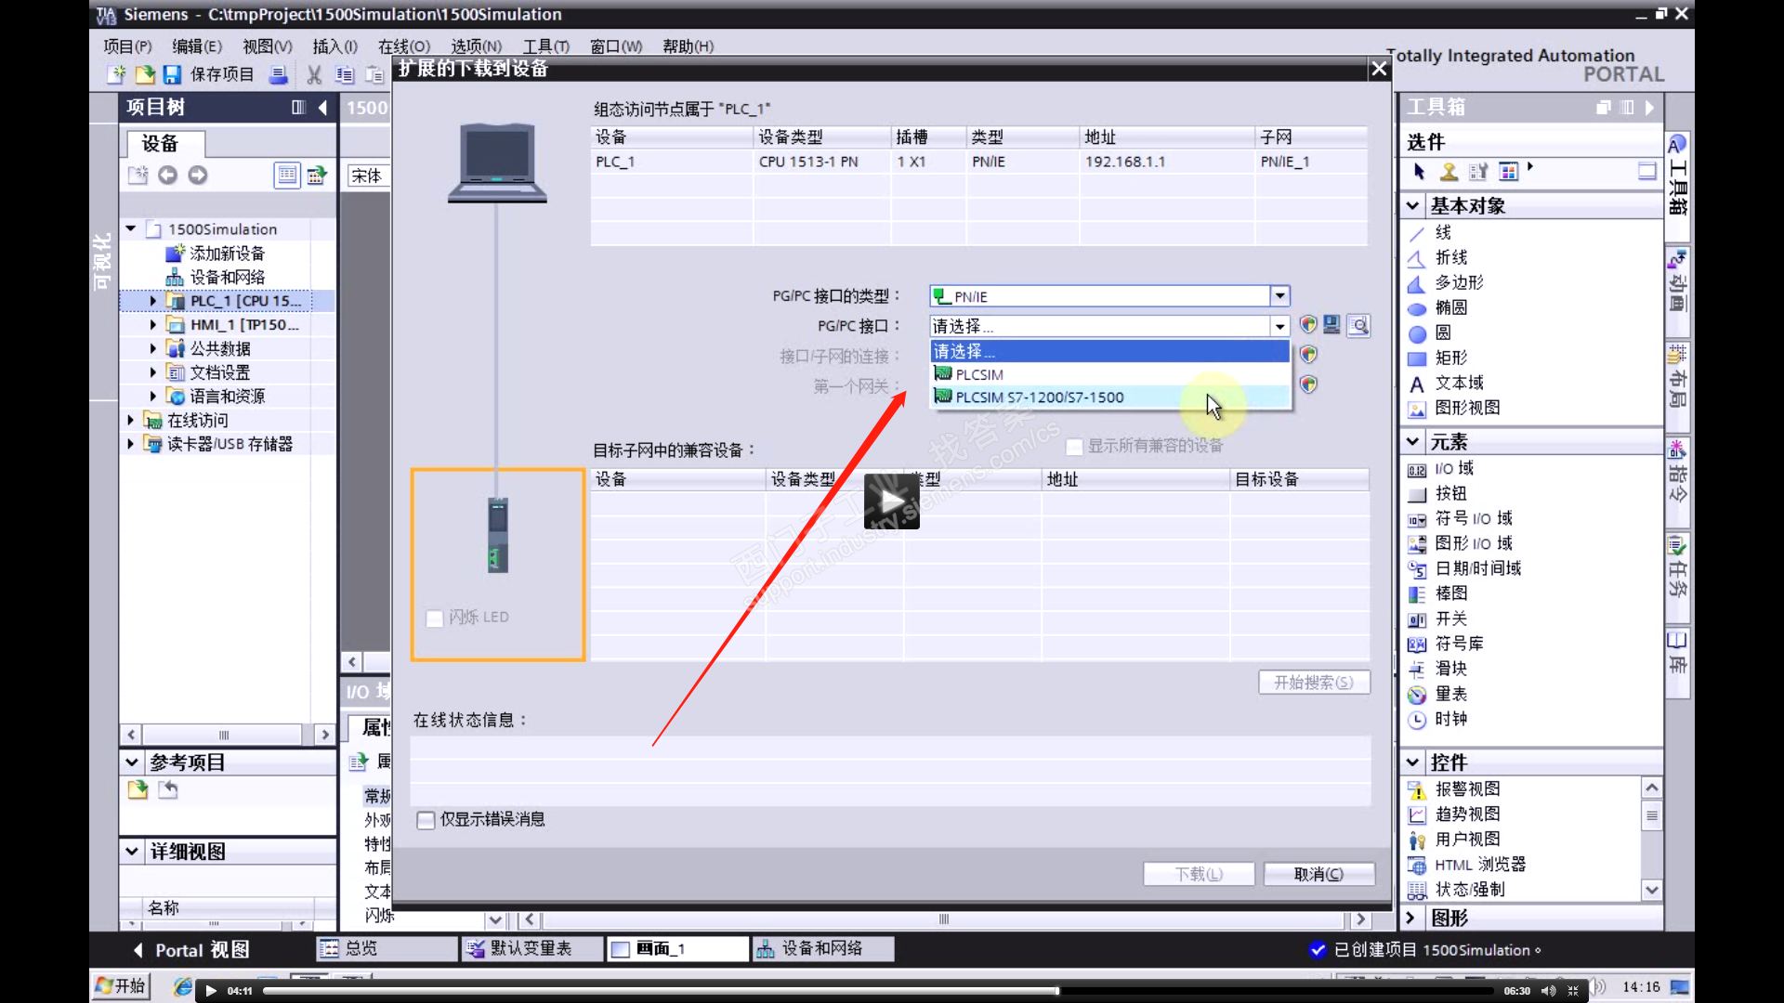The width and height of the screenshot is (1784, 1003).
Task: Expand the PLC_1 tree node
Action: (x=153, y=301)
